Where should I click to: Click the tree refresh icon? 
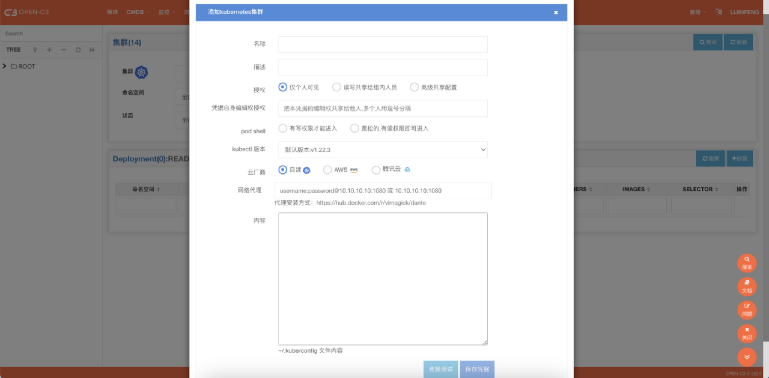click(78, 50)
